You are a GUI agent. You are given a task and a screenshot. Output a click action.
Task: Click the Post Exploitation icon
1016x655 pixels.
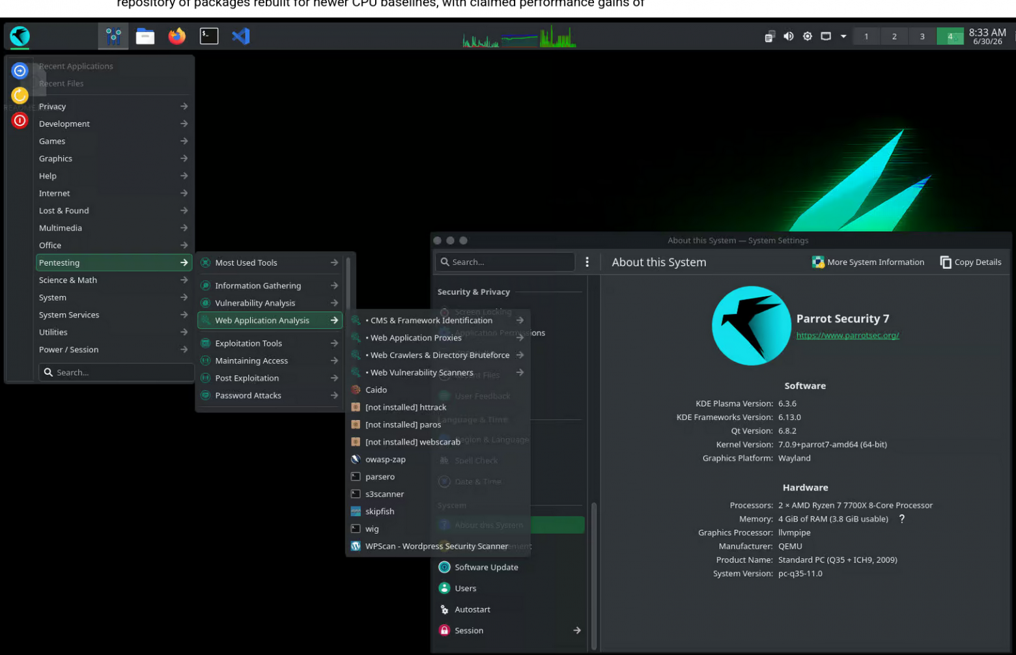[x=205, y=378]
